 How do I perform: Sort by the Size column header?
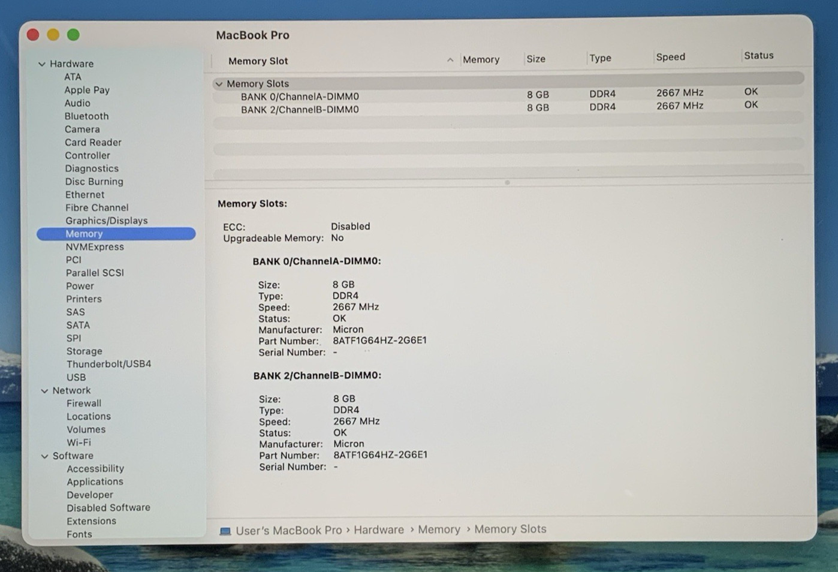(536, 59)
